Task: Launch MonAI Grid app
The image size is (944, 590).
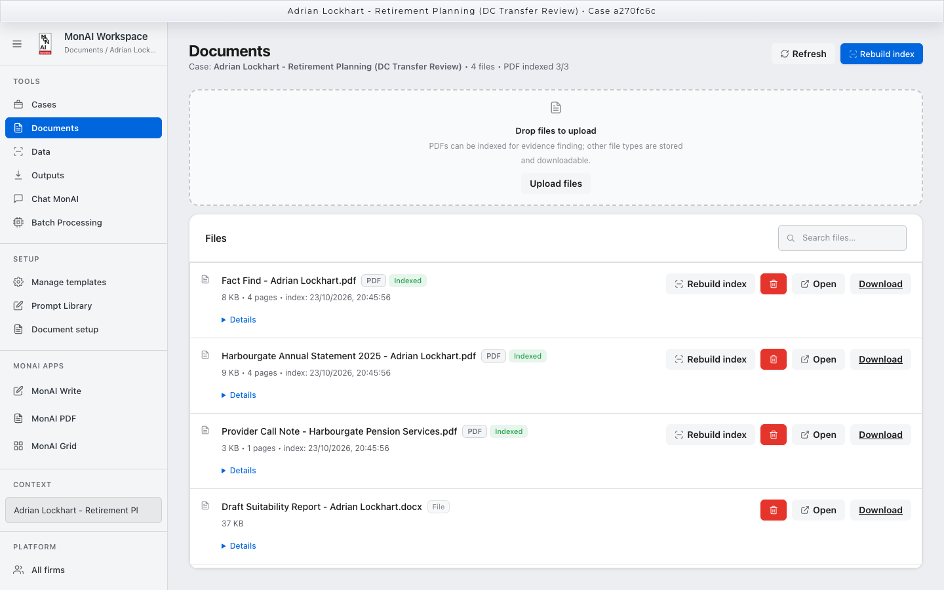Action: click(x=83, y=446)
